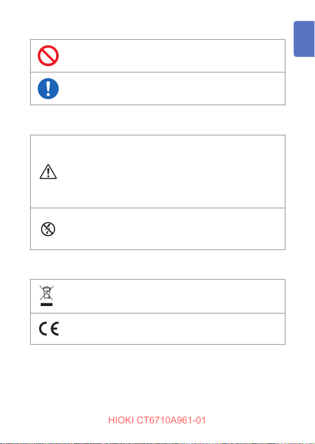Screen dimensions: 315x444
Task: Click the crossed-out lightning bolt circle icon
Action: [x=48, y=229]
